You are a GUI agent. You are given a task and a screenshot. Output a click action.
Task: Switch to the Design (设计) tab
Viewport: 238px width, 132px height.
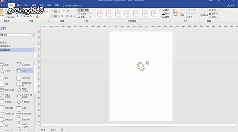point(26,5)
